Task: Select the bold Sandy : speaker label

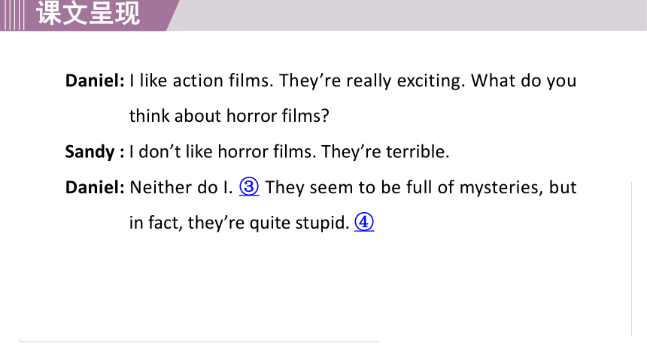Action: (95, 152)
